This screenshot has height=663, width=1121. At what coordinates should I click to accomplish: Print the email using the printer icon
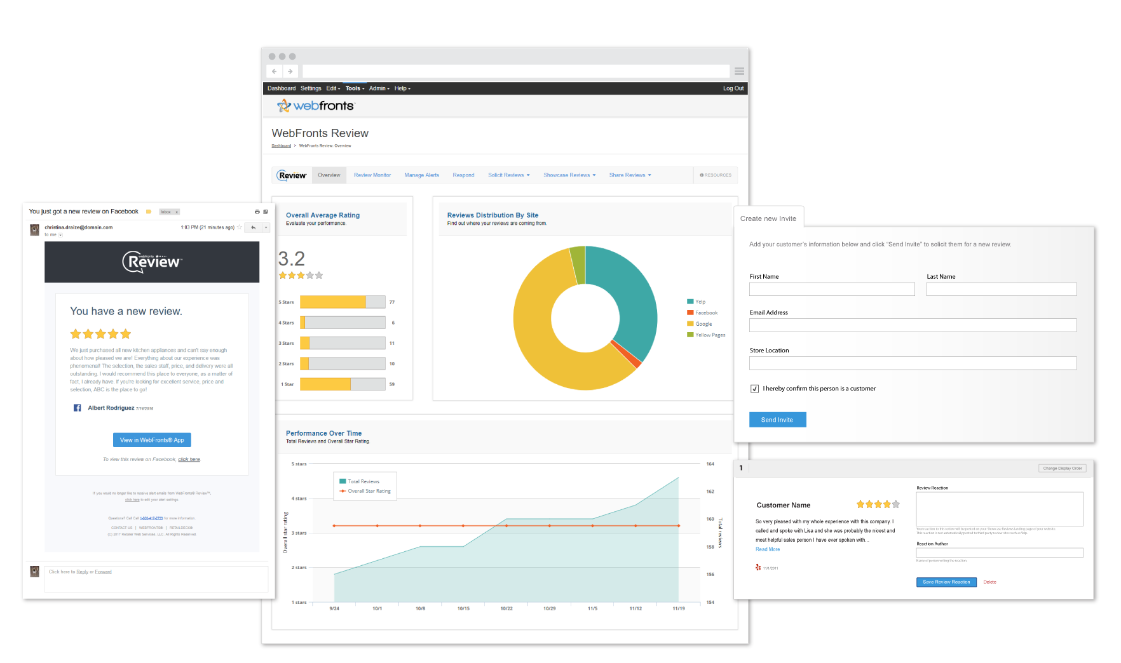pos(257,211)
